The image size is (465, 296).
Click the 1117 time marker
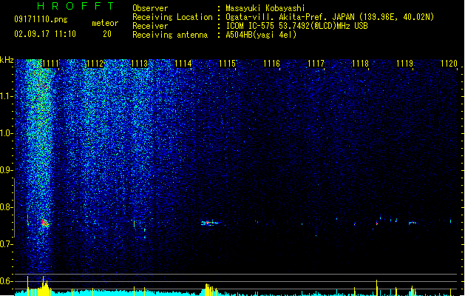tap(316, 64)
